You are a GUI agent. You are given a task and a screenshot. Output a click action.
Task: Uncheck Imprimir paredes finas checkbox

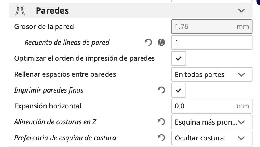click(179, 91)
